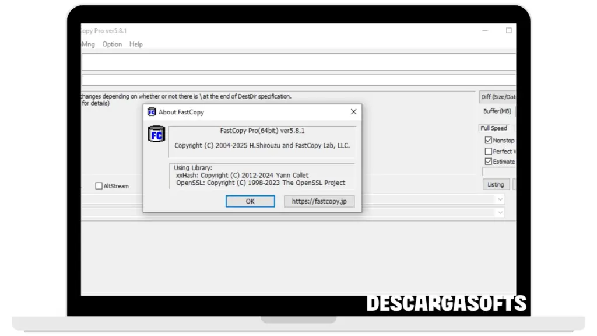Click the large FastCopy FC logo icon
This screenshot has width=597, height=336.
click(x=156, y=135)
